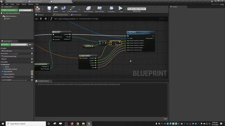Click the search magnifier in My Blueprint panel
Viewport: 225px width, 126px height.
(x=27, y=44)
